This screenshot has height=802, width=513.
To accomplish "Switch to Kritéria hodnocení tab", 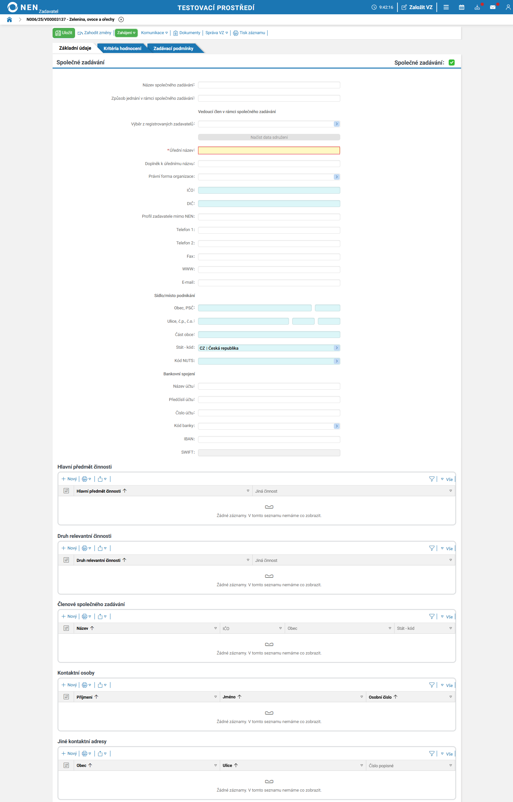I will tap(122, 48).
